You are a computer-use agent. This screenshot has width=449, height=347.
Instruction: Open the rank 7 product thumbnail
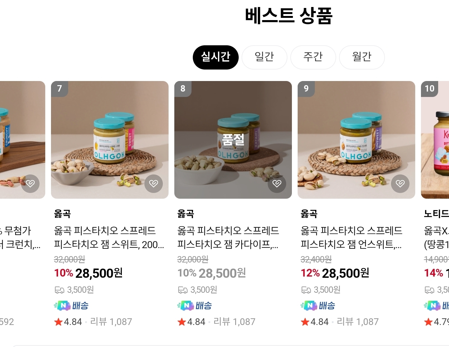click(x=110, y=140)
